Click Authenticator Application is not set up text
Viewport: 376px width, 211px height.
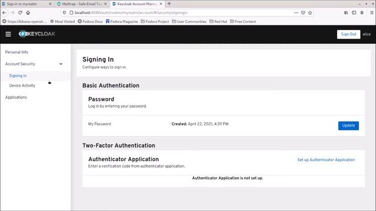point(227,178)
